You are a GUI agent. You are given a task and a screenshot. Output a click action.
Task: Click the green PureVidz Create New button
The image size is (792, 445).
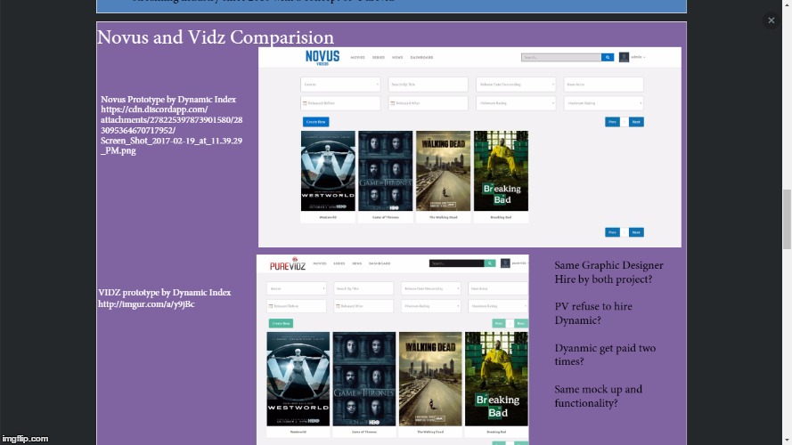click(x=281, y=323)
